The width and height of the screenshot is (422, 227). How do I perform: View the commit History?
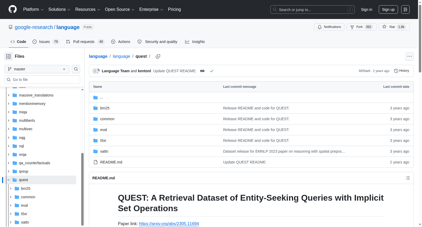click(401, 71)
